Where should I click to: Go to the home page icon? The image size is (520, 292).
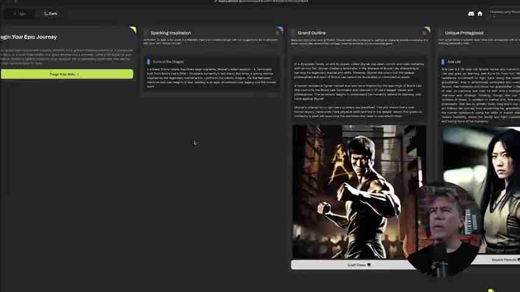coord(480,13)
